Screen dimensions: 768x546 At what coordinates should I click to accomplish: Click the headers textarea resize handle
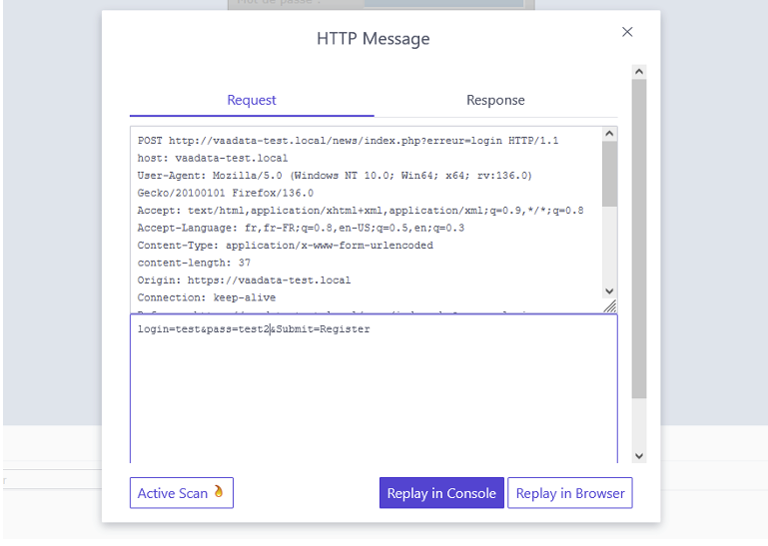[x=610, y=306]
